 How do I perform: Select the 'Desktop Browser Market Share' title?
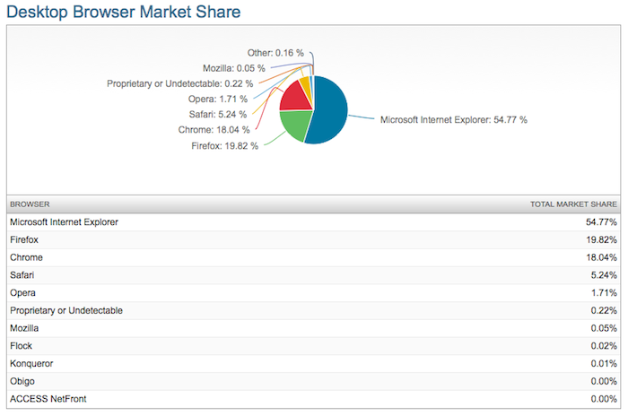[124, 12]
